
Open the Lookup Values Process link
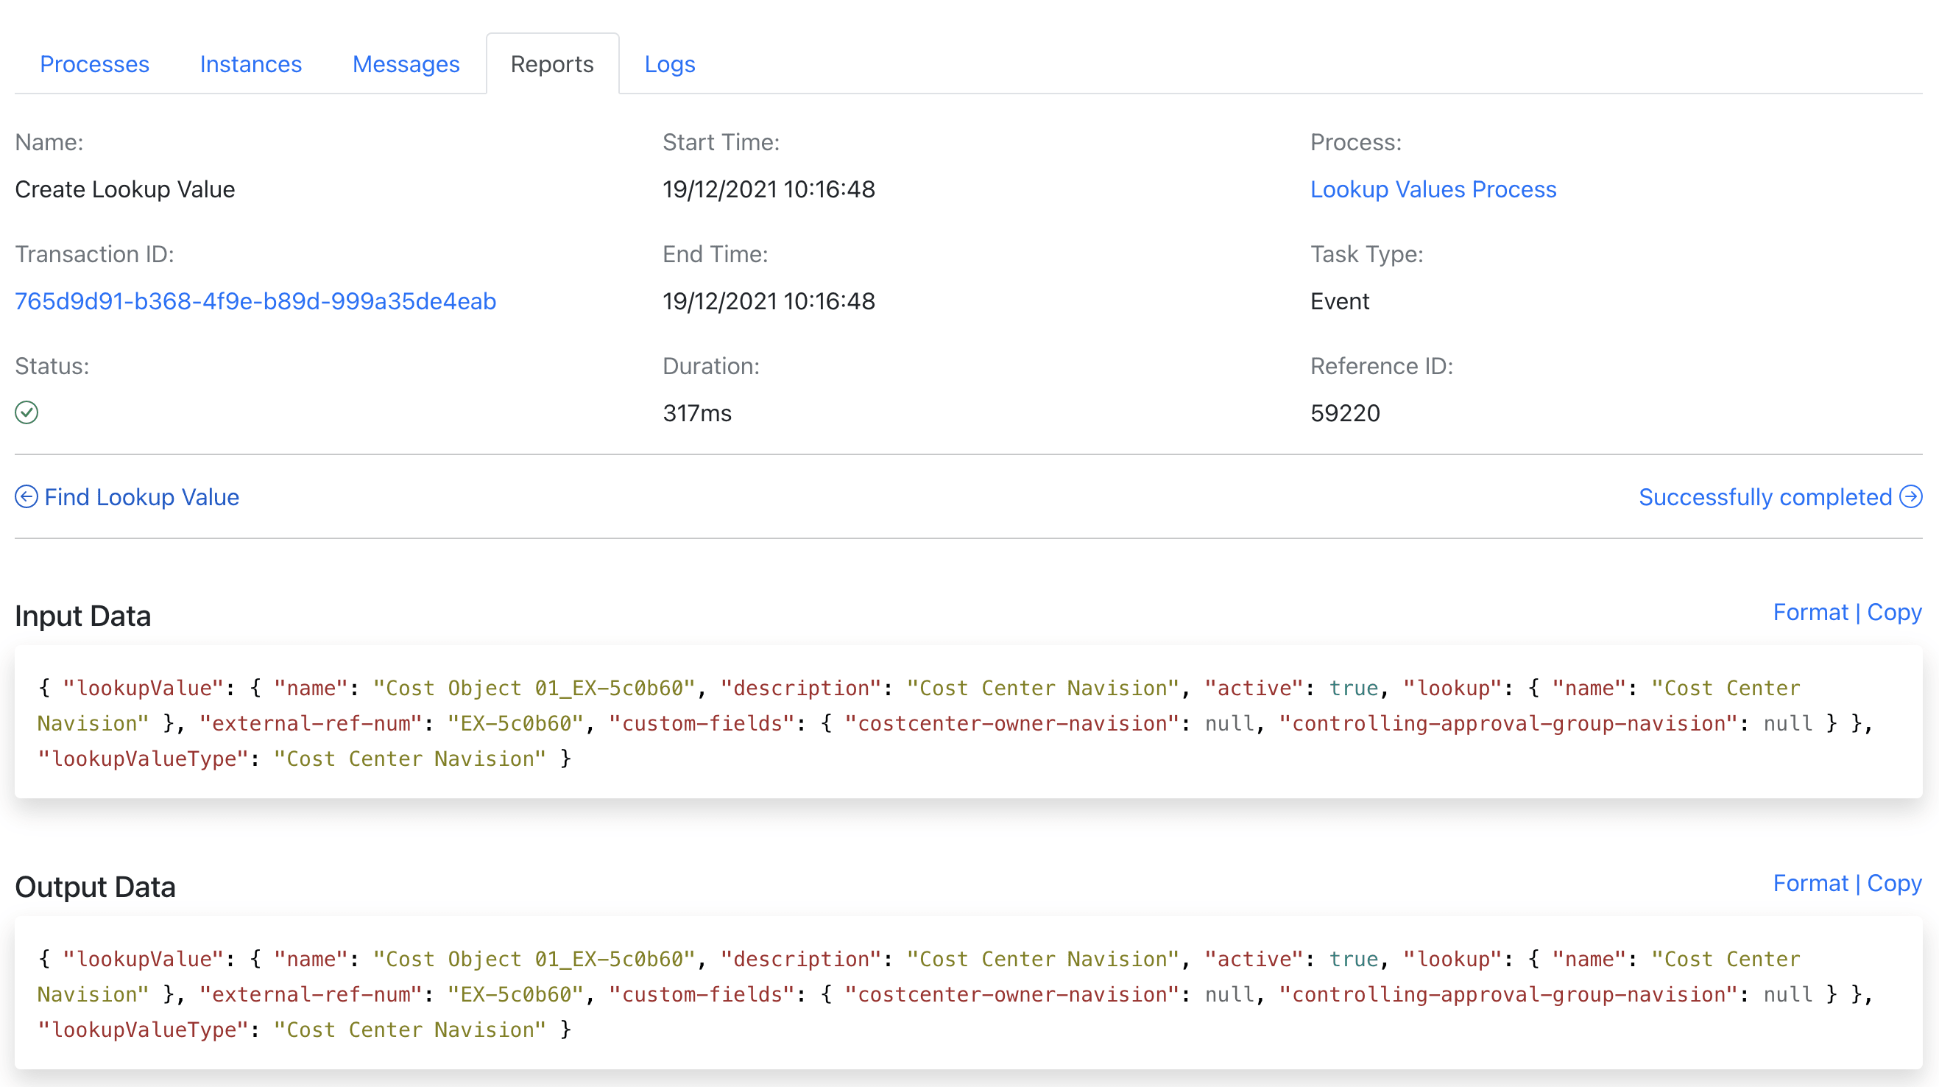tap(1434, 189)
